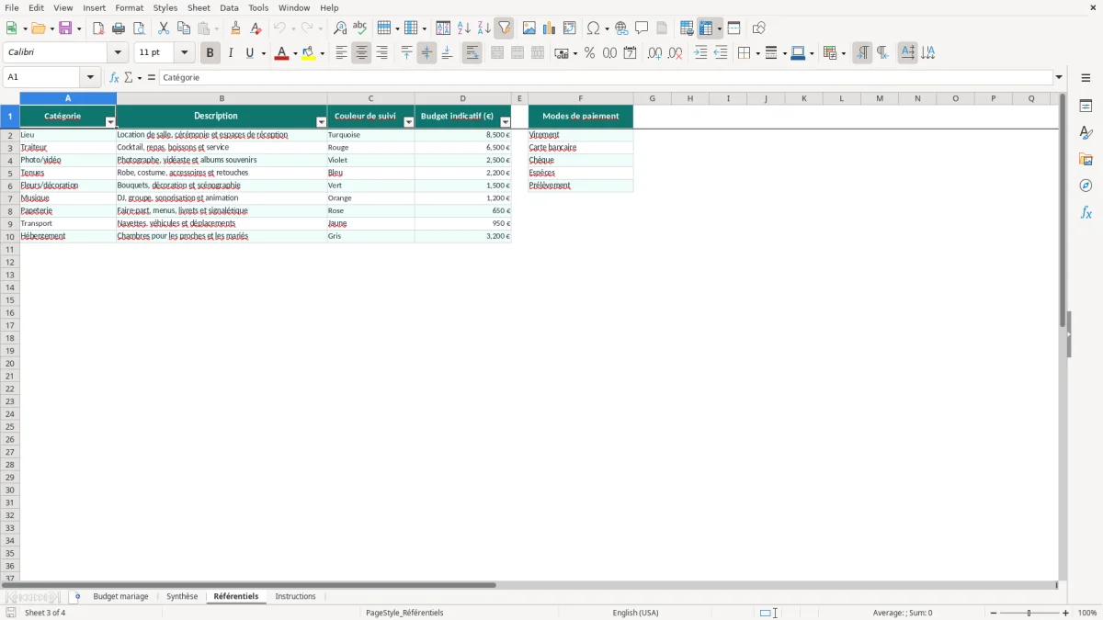Switch to Instructions sheet tab
Viewport: 1103px width, 620px height.
[x=296, y=597]
